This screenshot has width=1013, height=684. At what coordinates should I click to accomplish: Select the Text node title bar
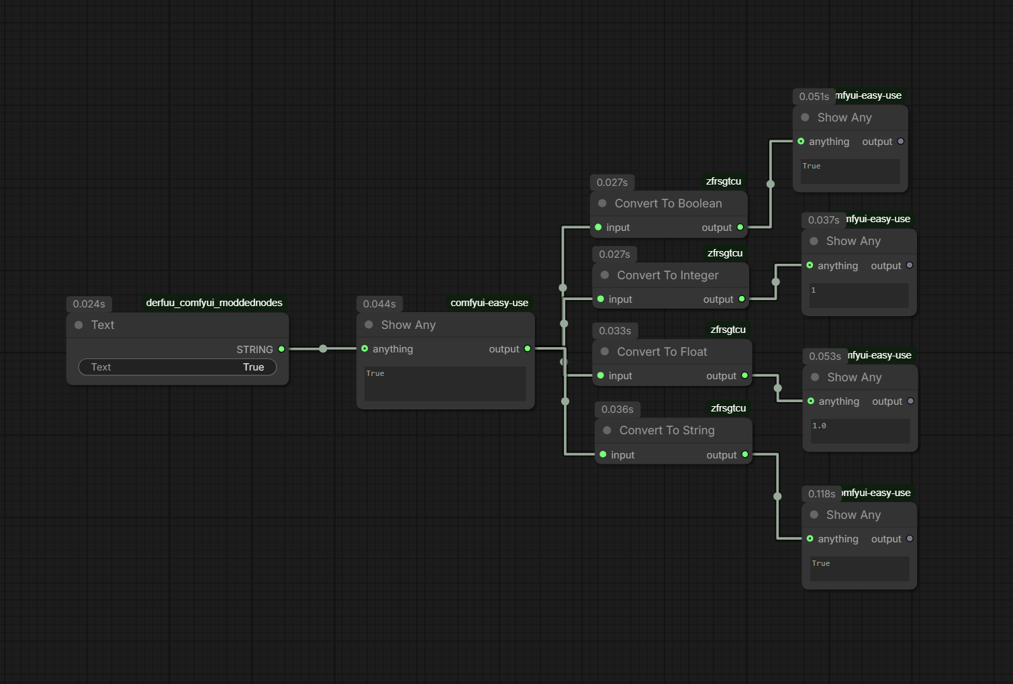[x=177, y=325]
